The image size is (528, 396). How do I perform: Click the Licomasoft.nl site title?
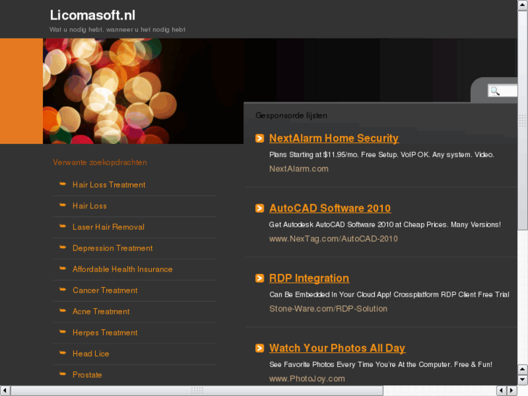click(x=93, y=15)
